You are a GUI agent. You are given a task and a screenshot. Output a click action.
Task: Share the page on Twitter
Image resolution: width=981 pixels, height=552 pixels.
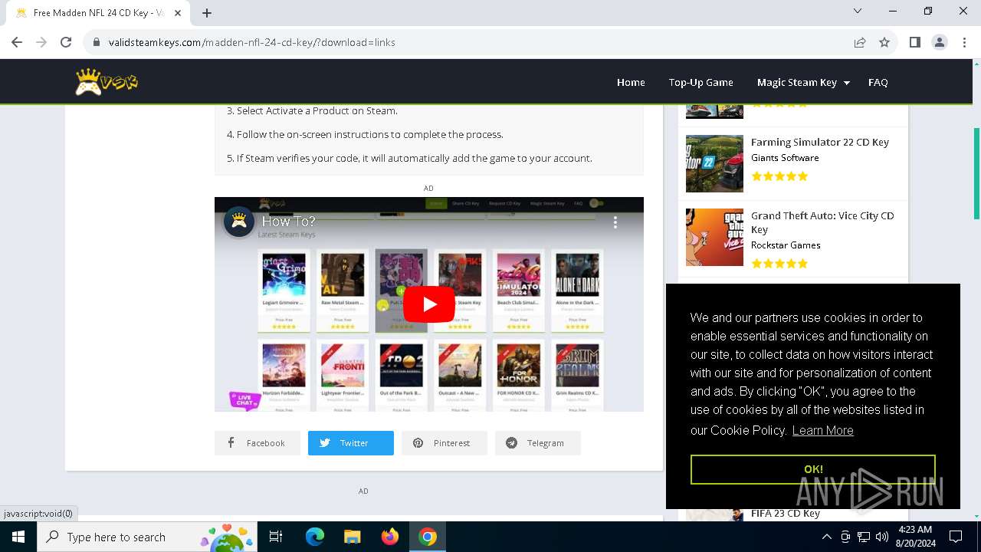pyautogui.click(x=351, y=443)
